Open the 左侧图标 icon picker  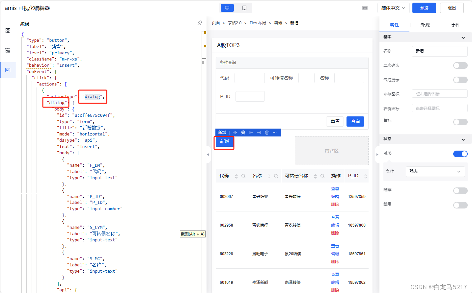pyautogui.click(x=439, y=94)
